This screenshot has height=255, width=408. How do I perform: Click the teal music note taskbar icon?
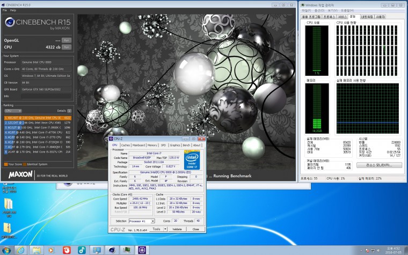(x=82, y=250)
